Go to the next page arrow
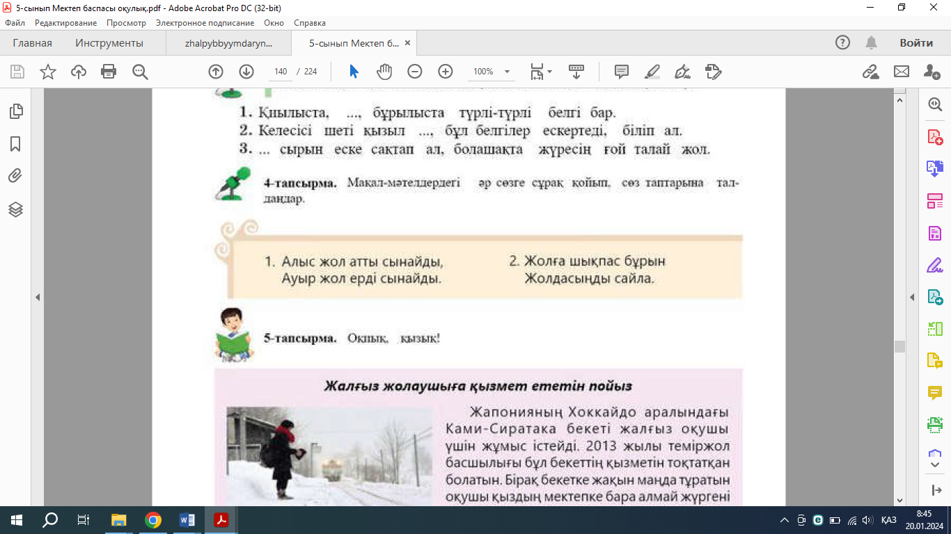 point(246,72)
